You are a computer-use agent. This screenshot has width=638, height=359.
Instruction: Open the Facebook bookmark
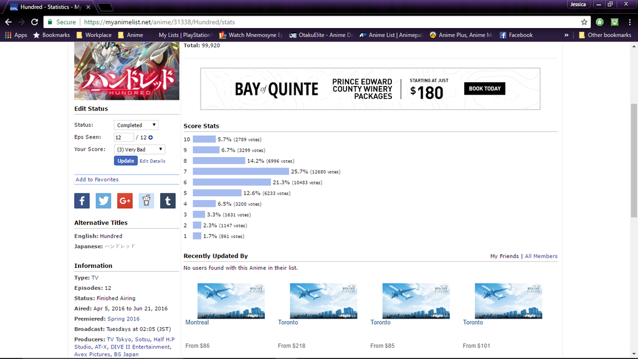(x=516, y=35)
